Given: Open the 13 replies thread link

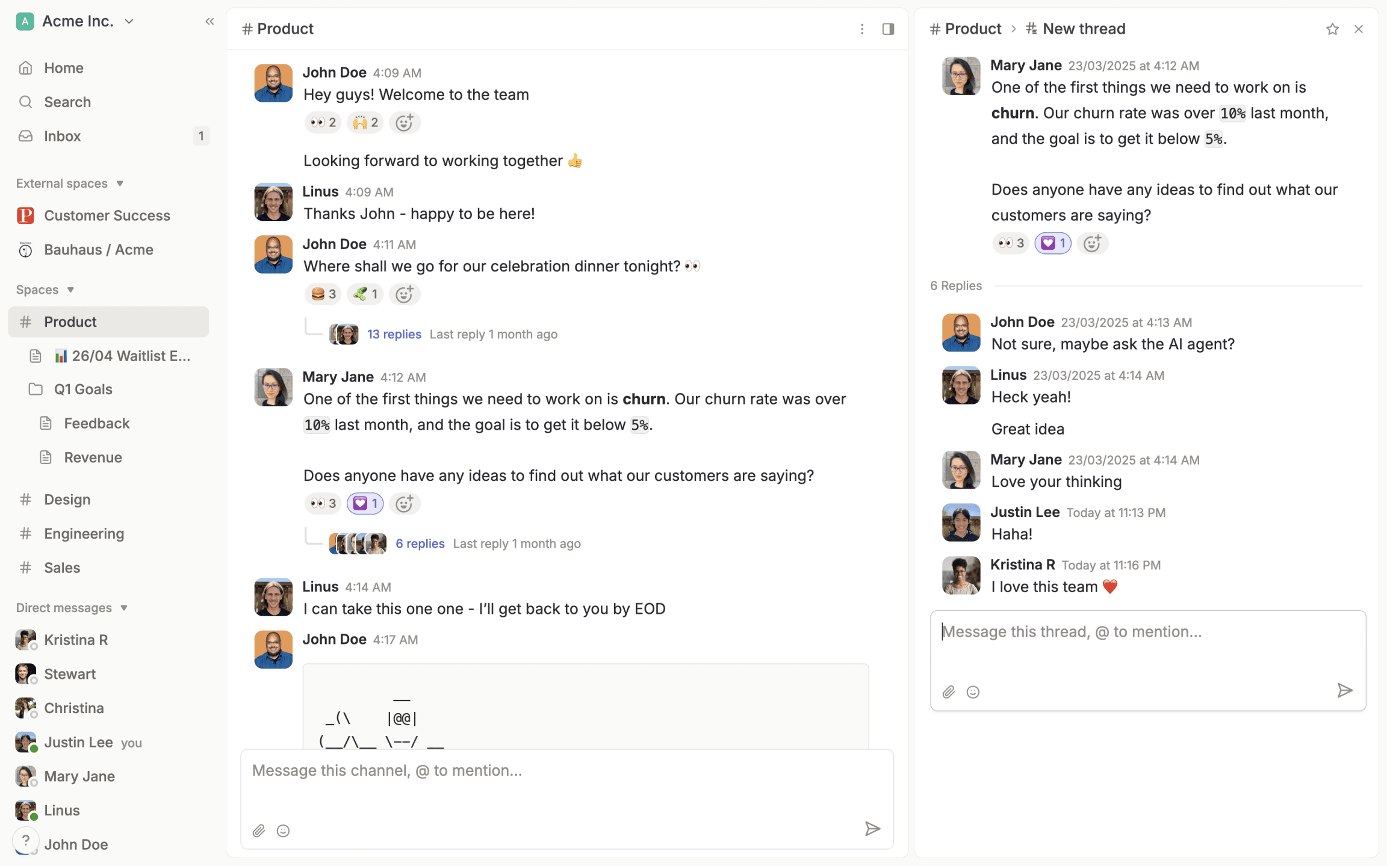Looking at the screenshot, I should pos(394,334).
